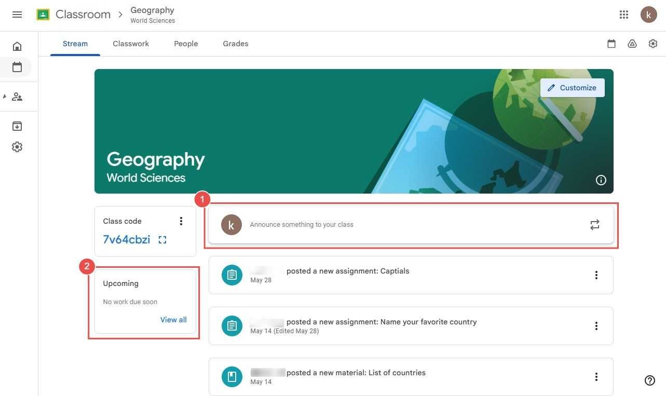Click View all upcoming work
The width and height of the screenshot is (666, 396).
[x=173, y=320]
